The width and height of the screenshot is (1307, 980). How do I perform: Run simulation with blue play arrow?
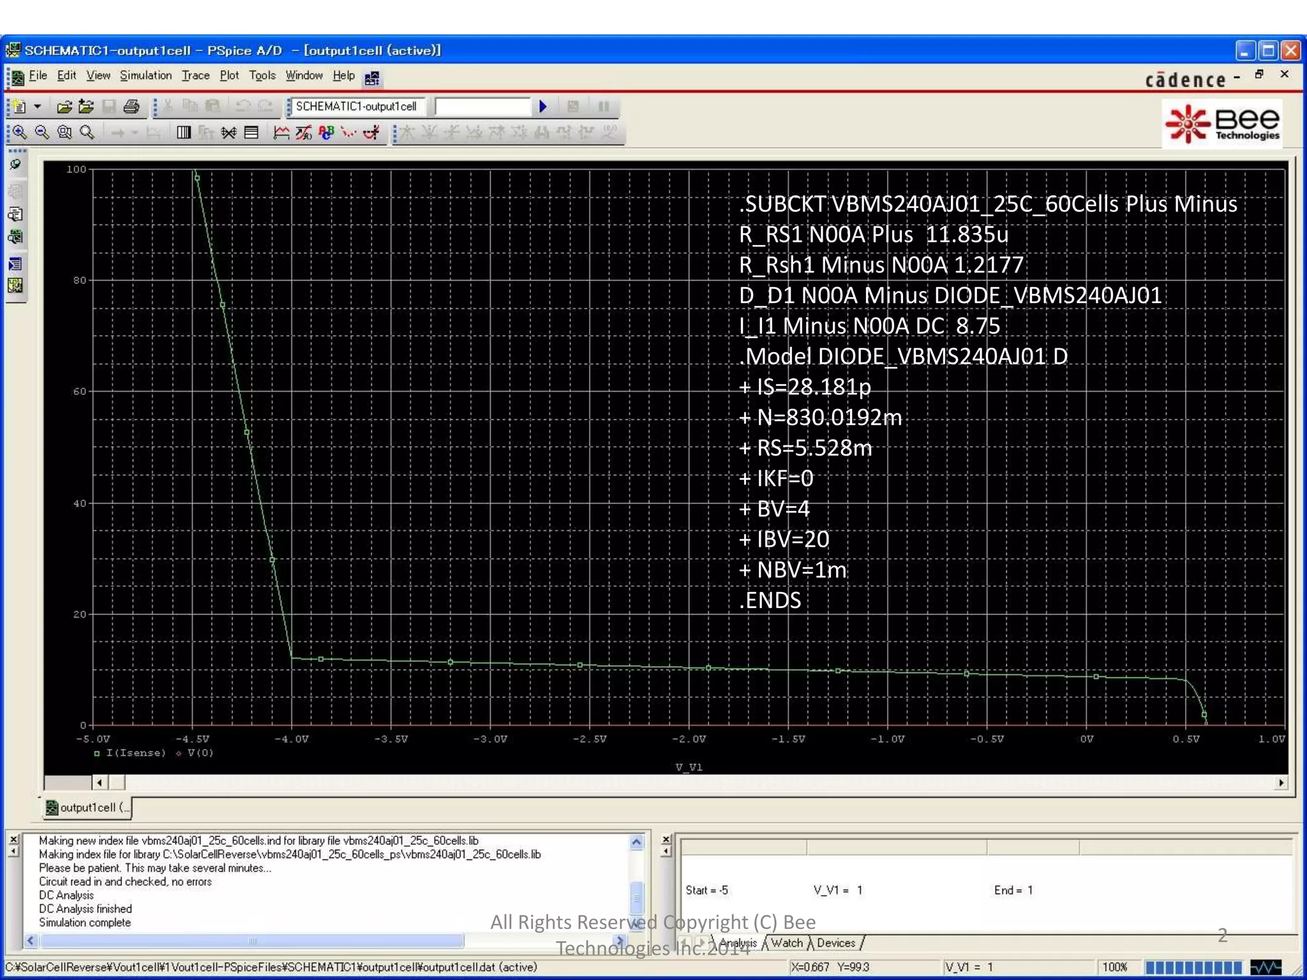click(x=542, y=107)
